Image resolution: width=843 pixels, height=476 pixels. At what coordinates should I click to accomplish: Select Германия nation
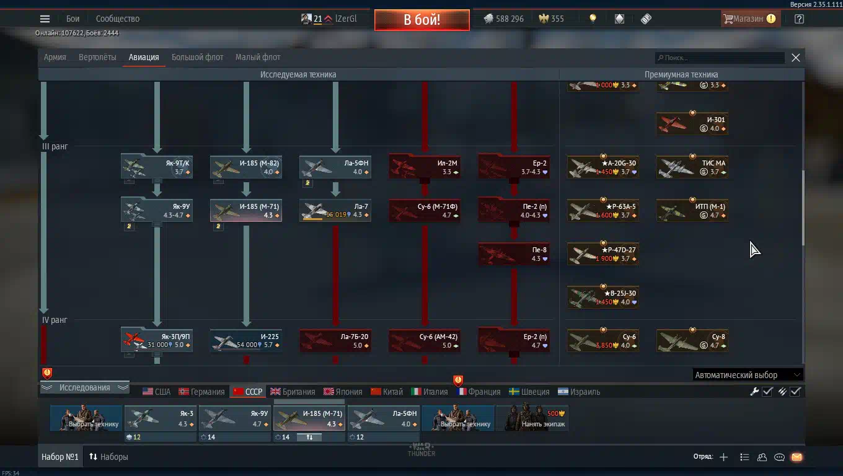(201, 392)
